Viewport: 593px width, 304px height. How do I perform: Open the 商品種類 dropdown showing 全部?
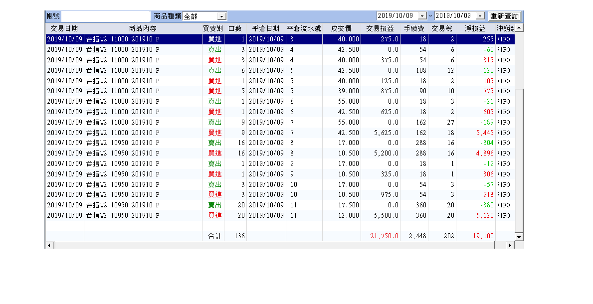(x=222, y=16)
